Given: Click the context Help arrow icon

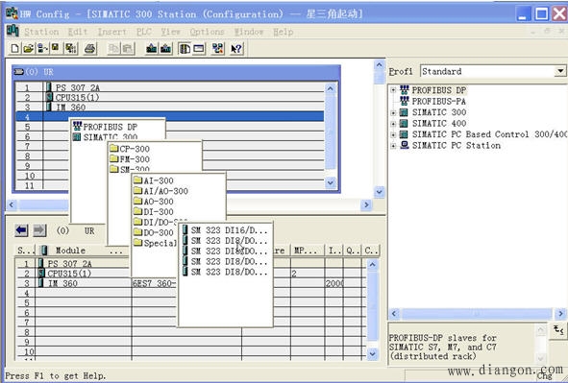Looking at the screenshot, I should 236,48.
